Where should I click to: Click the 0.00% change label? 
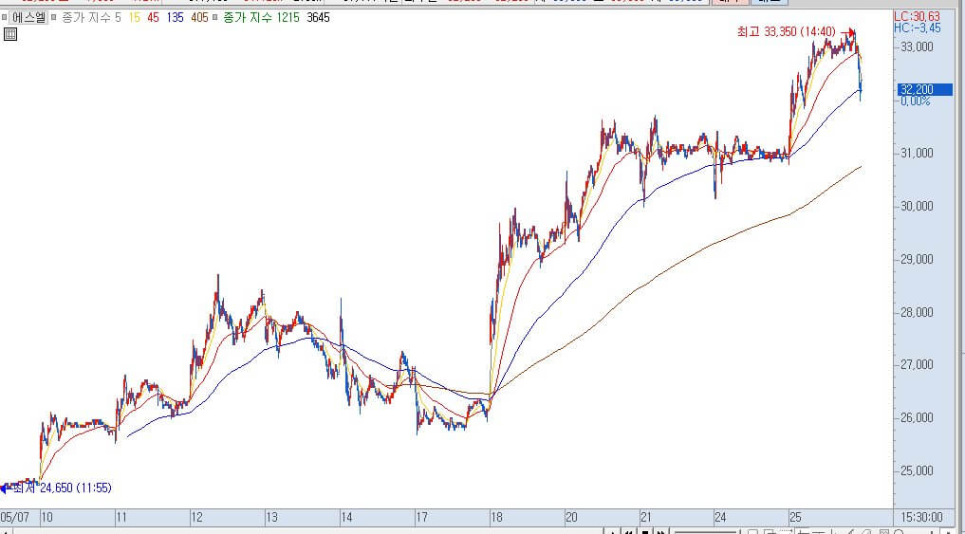pos(915,101)
